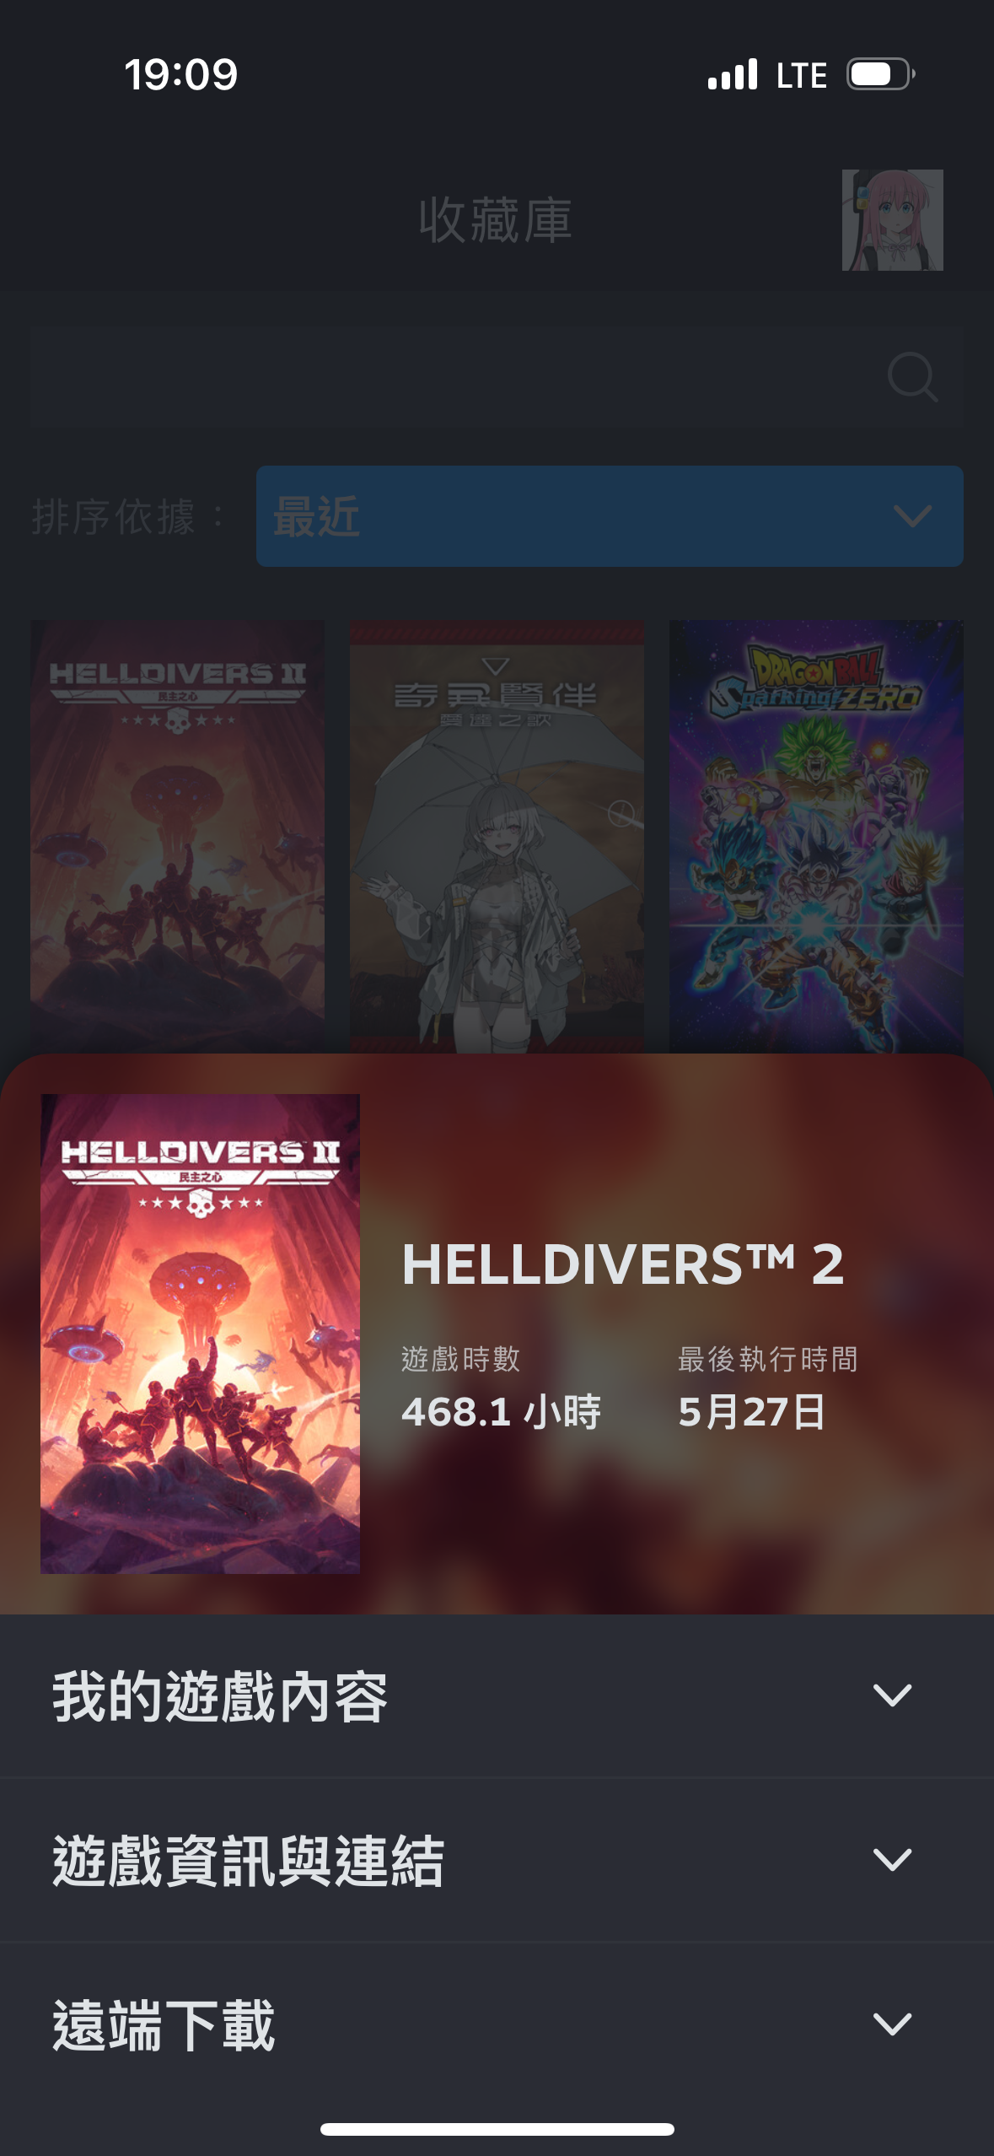Tap the home indicator bar
The width and height of the screenshot is (994, 2156).
click(x=497, y=2129)
